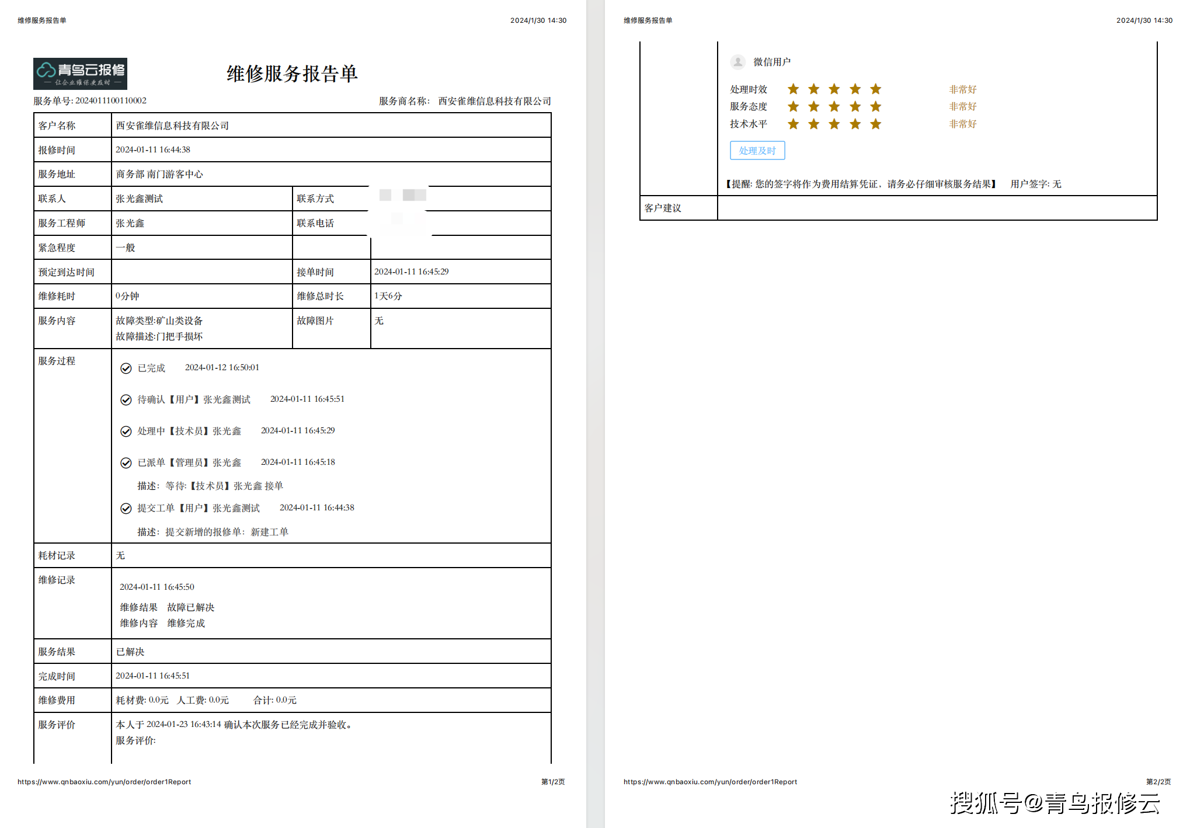Select the 维修结果 value 故障已解决

pyautogui.click(x=191, y=607)
